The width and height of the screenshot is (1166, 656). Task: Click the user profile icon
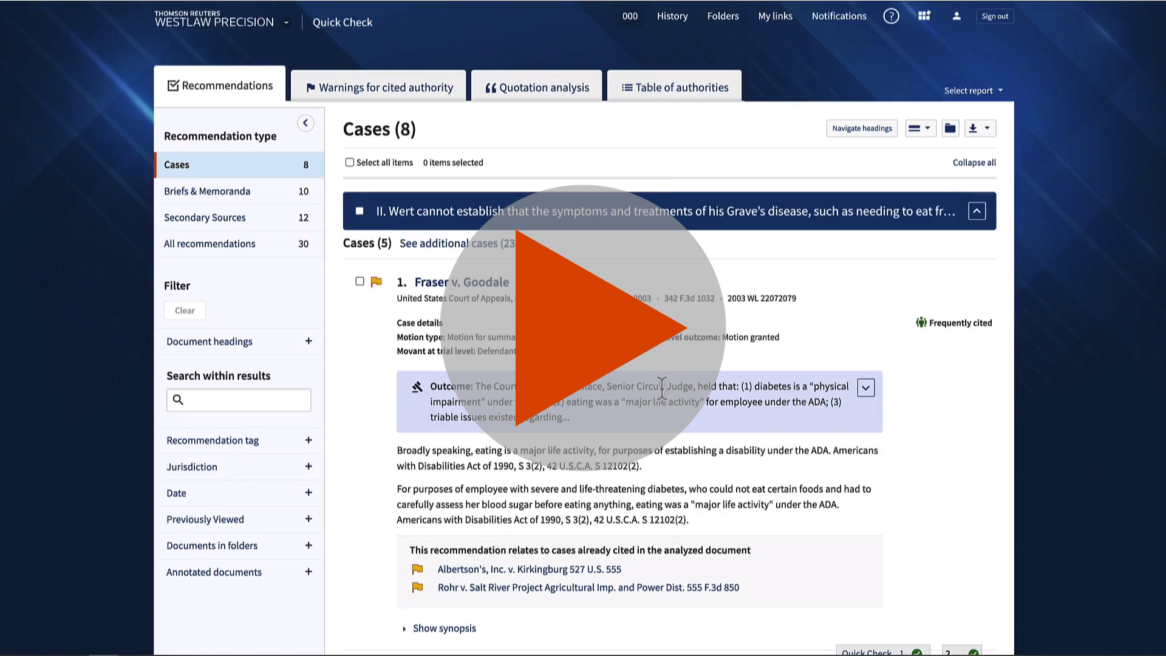point(956,16)
